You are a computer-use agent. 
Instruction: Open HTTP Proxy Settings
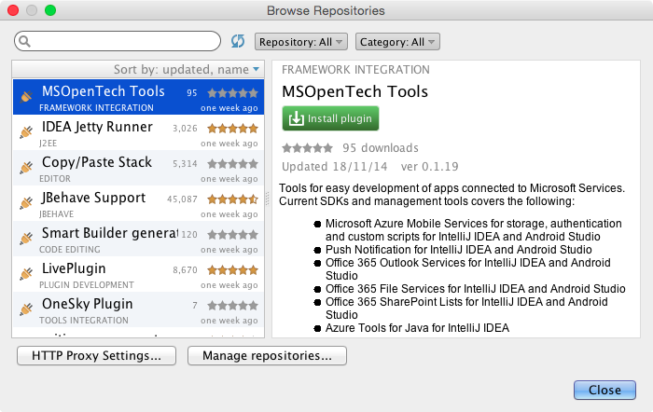coord(97,355)
